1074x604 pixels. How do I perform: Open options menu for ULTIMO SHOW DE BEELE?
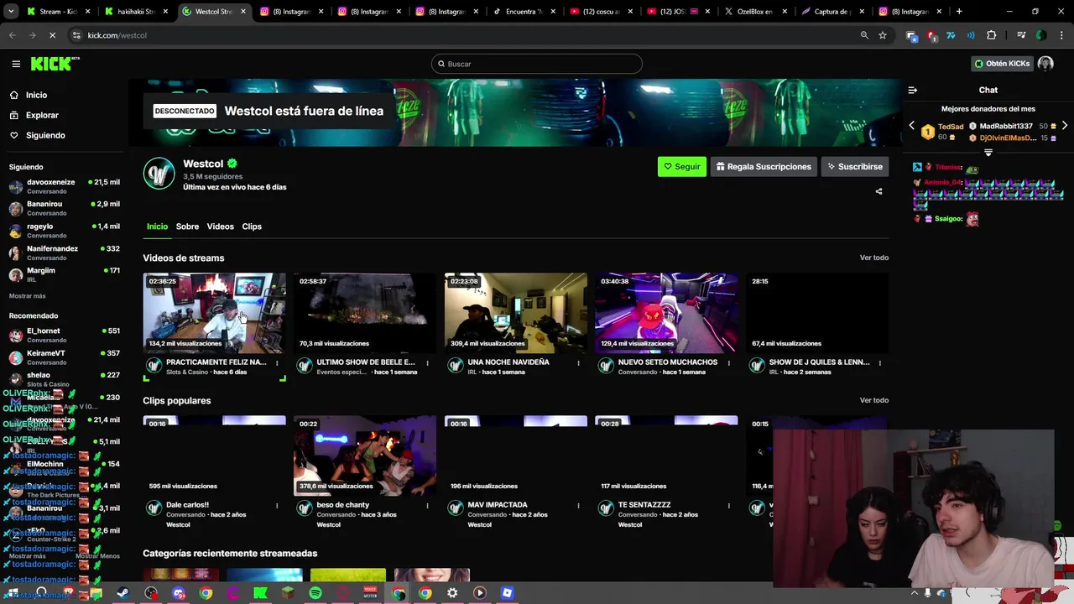(427, 363)
